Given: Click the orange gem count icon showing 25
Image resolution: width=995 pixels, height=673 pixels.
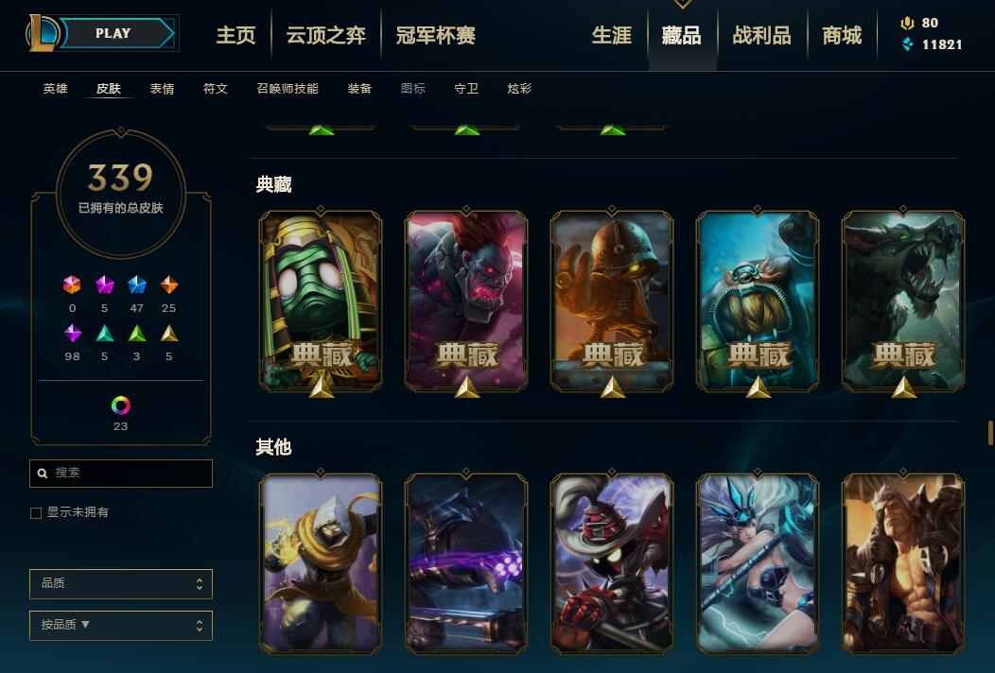Looking at the screenshot, I should (x=168, y=285).
